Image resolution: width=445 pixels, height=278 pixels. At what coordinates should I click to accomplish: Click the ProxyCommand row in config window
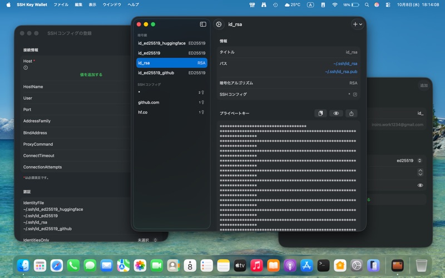pos(77,145)
